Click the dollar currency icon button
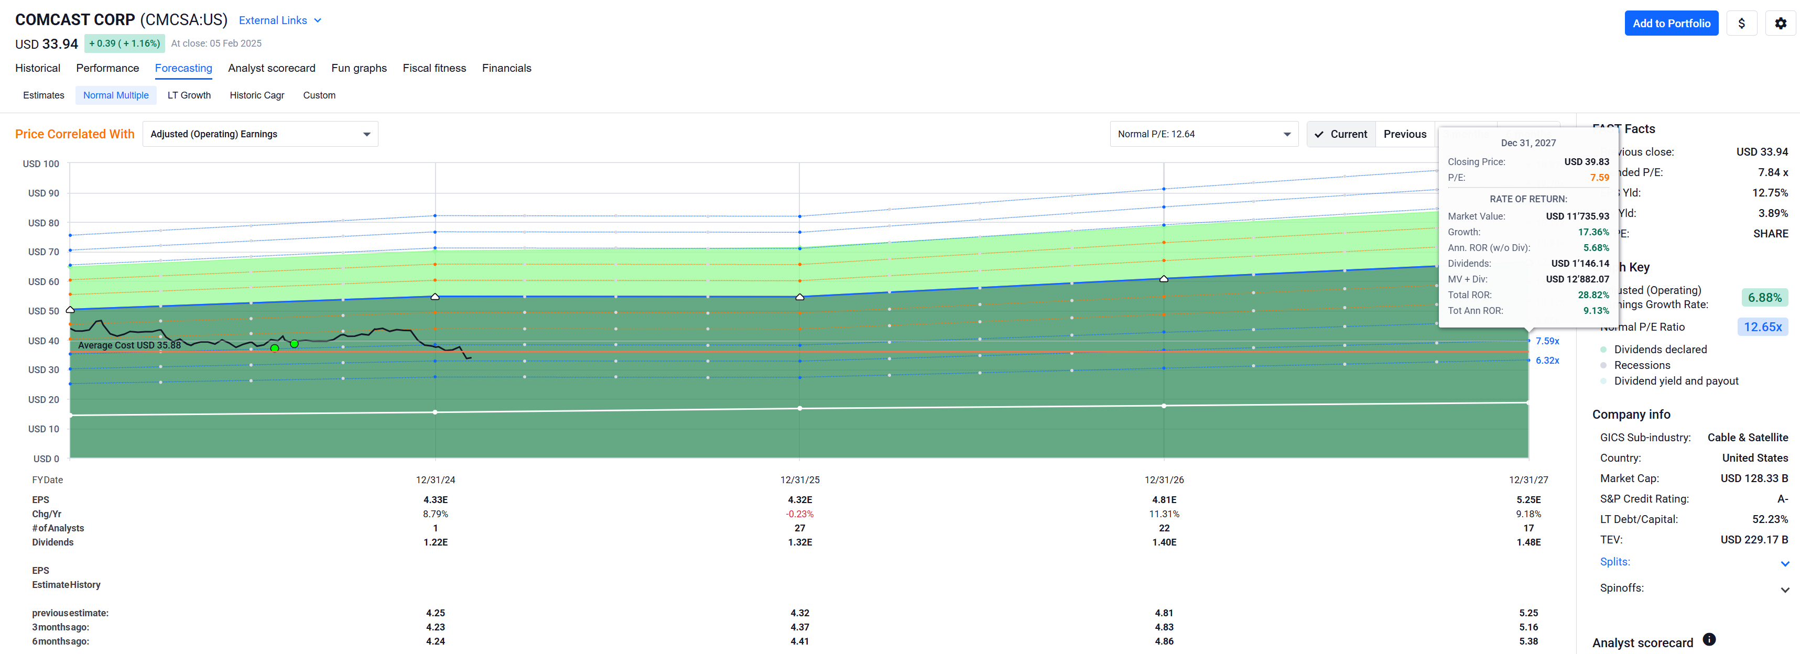Screen dimensions: 1800x654 point(1741,23)
